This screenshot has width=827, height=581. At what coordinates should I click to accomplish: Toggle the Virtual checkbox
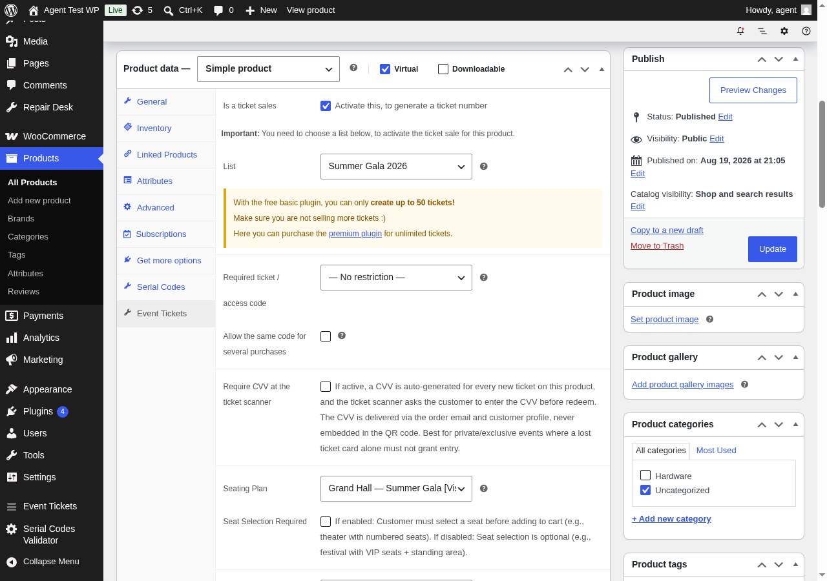tap(385, 69)
